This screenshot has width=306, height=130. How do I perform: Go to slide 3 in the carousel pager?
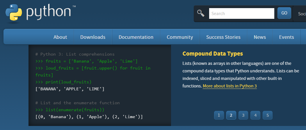(x=243, y=115)
